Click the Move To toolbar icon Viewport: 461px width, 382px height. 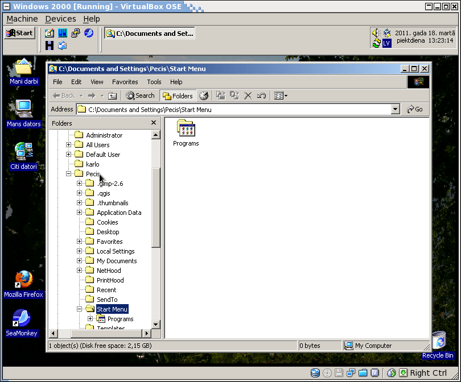coord(220,95)
